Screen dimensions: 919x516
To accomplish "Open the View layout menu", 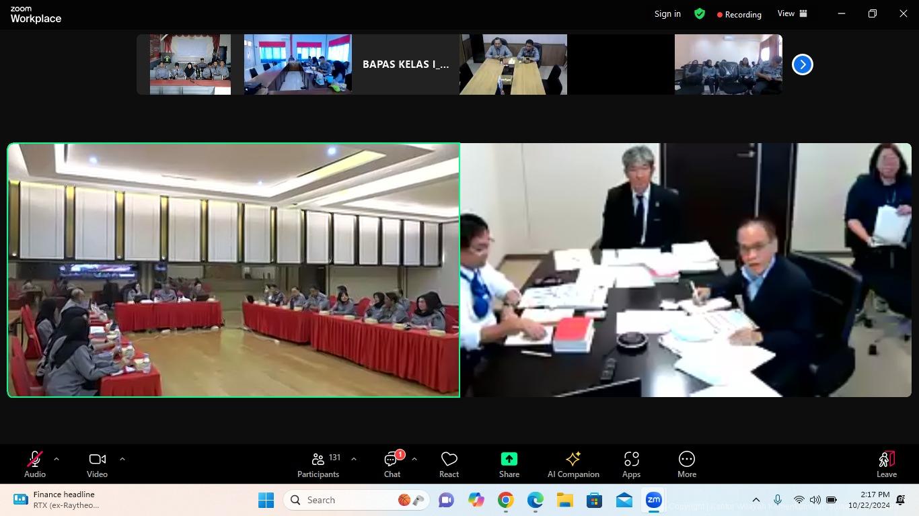I will [x=792, y=13].
